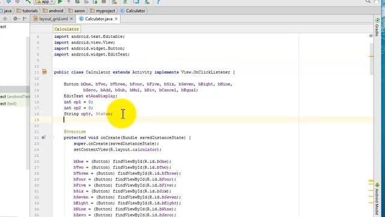Click the orange warning marker in the error stripe
The image size is (385, 217).
[371, 56]
